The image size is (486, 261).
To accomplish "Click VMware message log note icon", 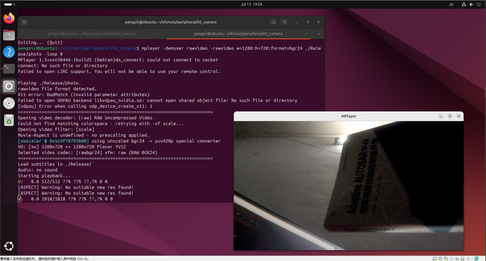I will tap(477, 259).
